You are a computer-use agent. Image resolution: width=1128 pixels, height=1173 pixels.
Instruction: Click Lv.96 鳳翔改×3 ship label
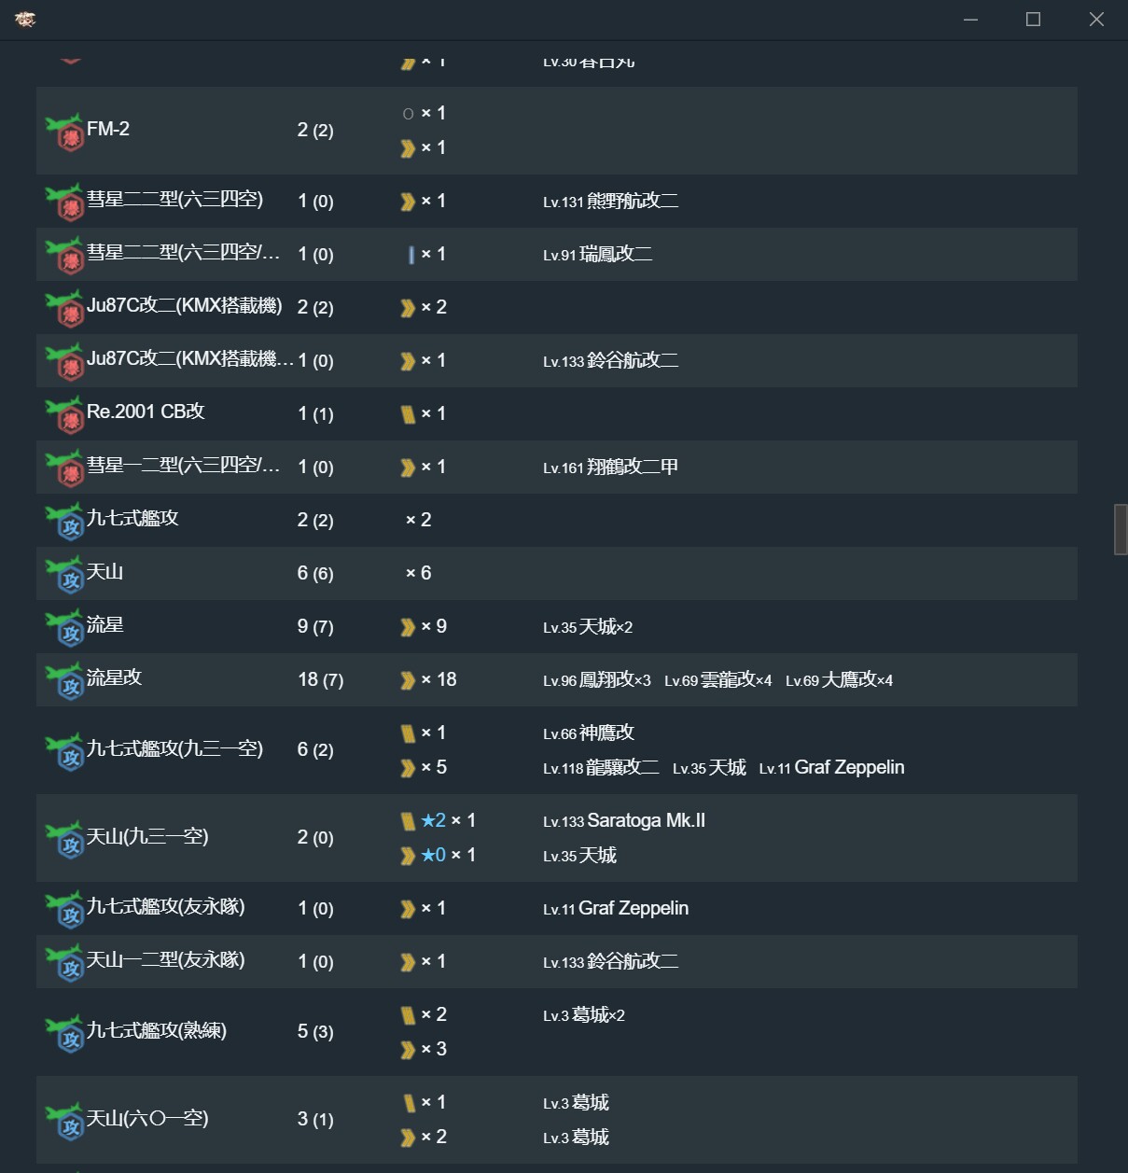(x=597, y=680)
